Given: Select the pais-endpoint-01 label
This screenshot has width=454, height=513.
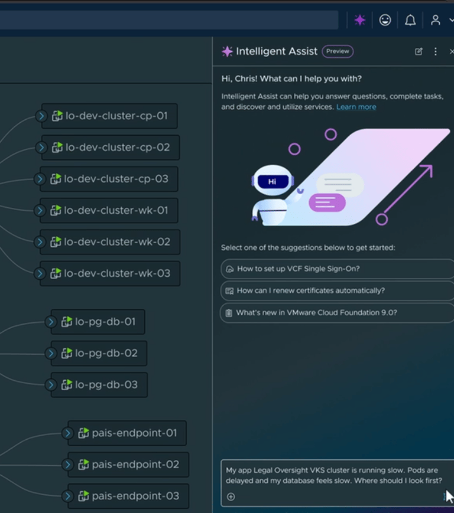Looking at the screenshot, I should pos(134,433).
